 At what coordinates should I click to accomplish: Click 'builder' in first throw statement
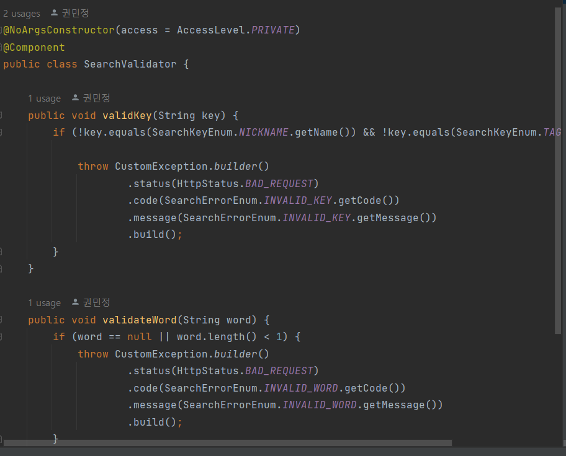pos(235,167)
